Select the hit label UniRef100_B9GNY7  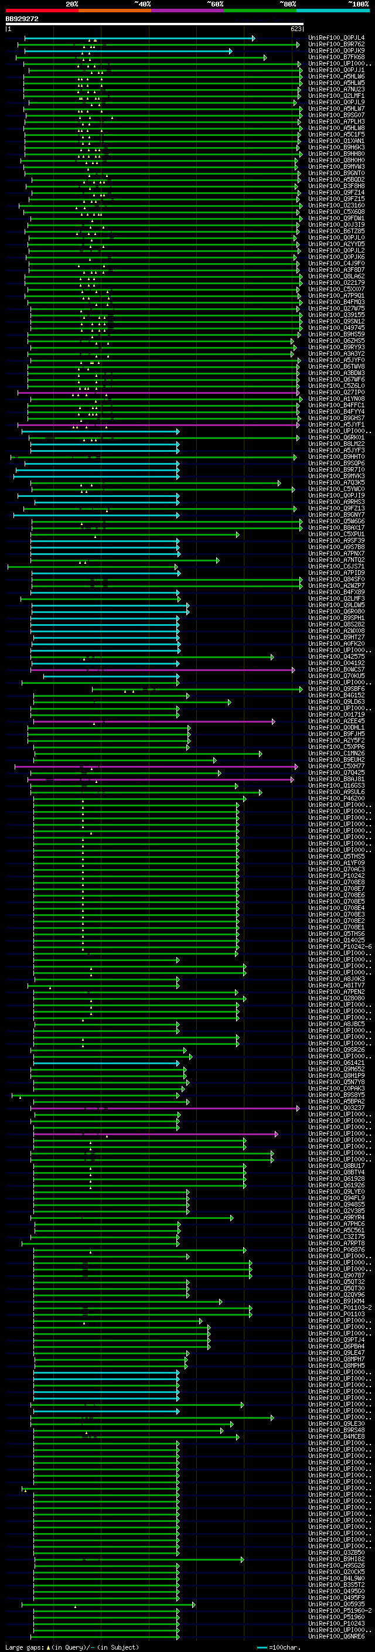point(336,515)
